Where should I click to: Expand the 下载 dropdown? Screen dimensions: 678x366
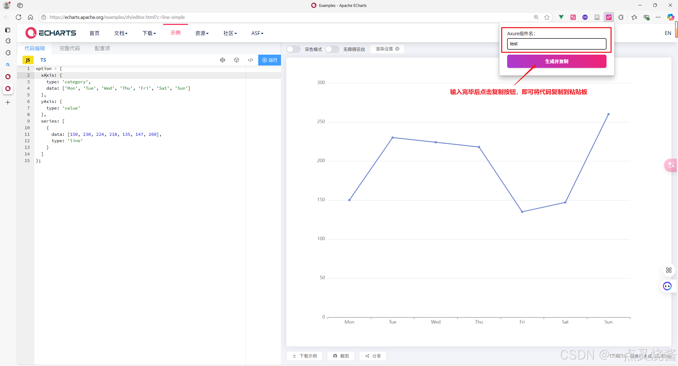click(x=149, y=33)
